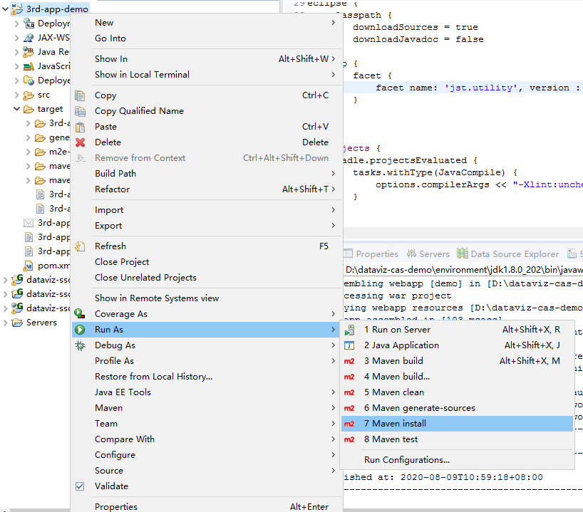
Task: Open Export submenu
Action: [x=207, y=226]
